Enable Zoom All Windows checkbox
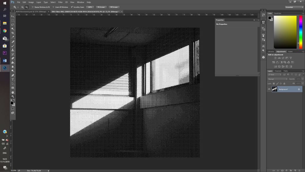 (53, 7)
